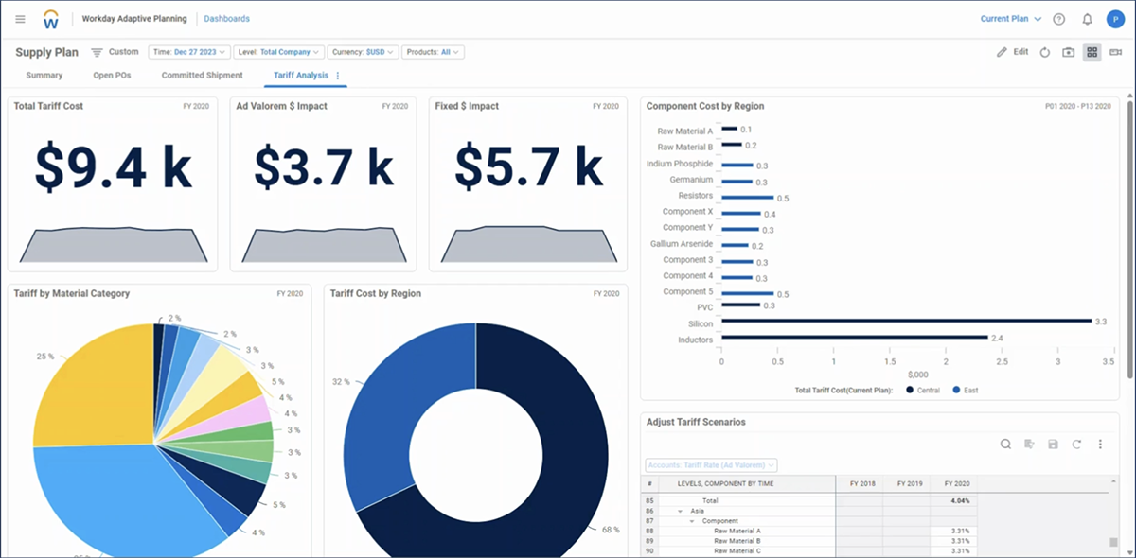Switch to the Open POs tab
This screenshot has height=558, width=1136.
112,75
